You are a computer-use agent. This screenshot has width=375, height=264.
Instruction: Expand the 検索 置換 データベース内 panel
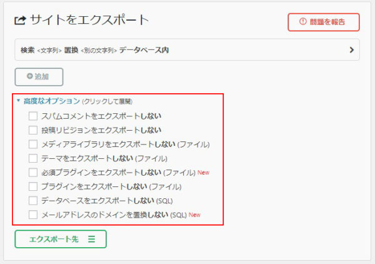point(187,50)
